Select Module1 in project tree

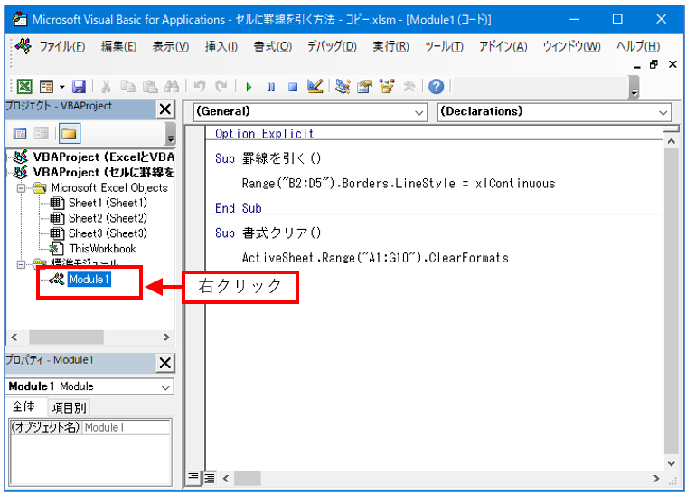pyautogui.click(x=89, y=280)
